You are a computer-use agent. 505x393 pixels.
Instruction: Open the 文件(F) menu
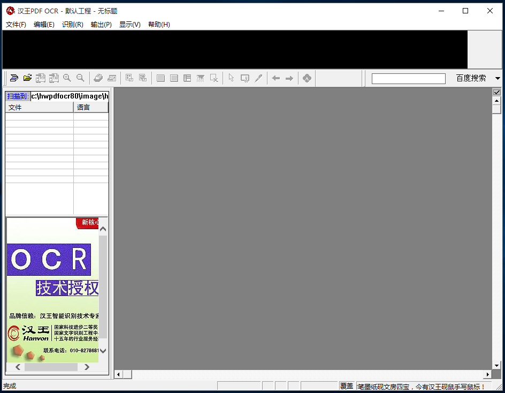[16, 25]
